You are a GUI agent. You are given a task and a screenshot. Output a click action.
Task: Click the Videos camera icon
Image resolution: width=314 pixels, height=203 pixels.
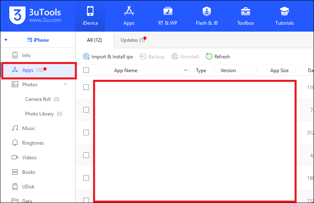(x=15, y=157)
